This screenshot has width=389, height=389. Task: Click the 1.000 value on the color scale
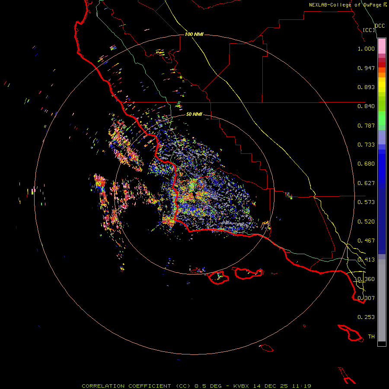(x=366, y=48)
